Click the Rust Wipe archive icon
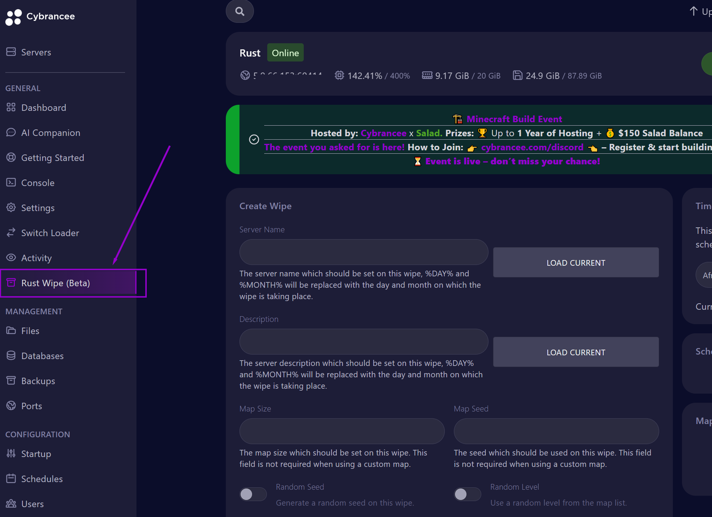This screenshot has height=517, width=712. [11, 283]
